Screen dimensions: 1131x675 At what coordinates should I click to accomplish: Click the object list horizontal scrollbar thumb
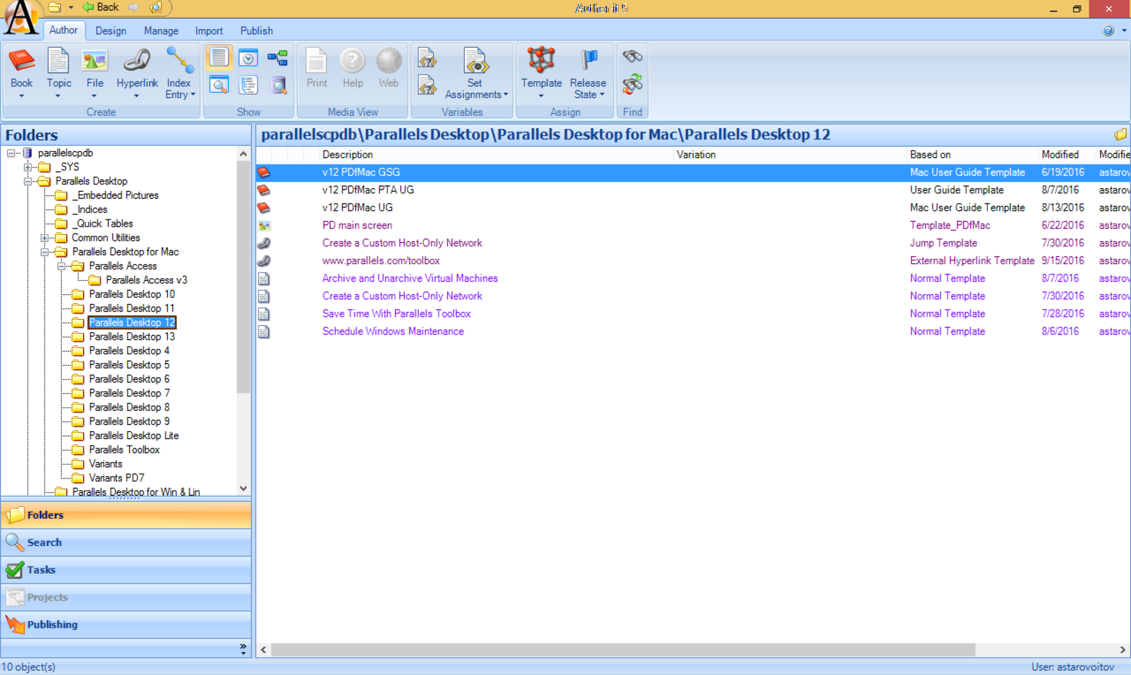pyautogui.click(x=623, y=649)
